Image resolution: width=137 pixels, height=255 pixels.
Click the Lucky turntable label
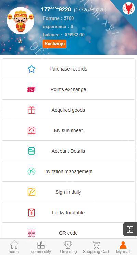click(x=68, y=213)
